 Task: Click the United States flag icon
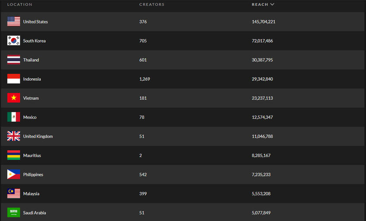13,22
